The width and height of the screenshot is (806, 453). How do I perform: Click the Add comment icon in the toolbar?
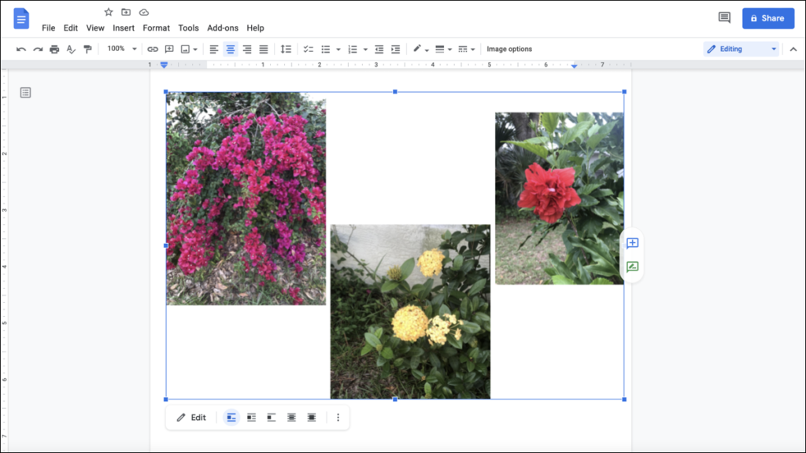(168, 49)
